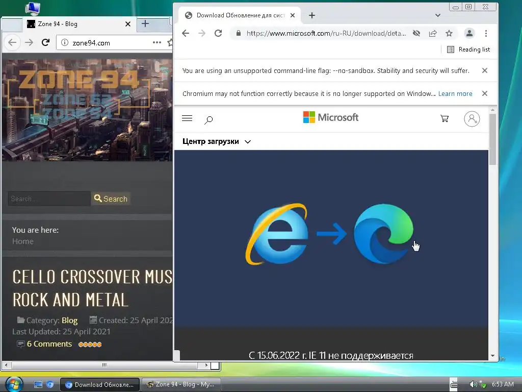Click the Zone 94 Search button

coord(111,199)
